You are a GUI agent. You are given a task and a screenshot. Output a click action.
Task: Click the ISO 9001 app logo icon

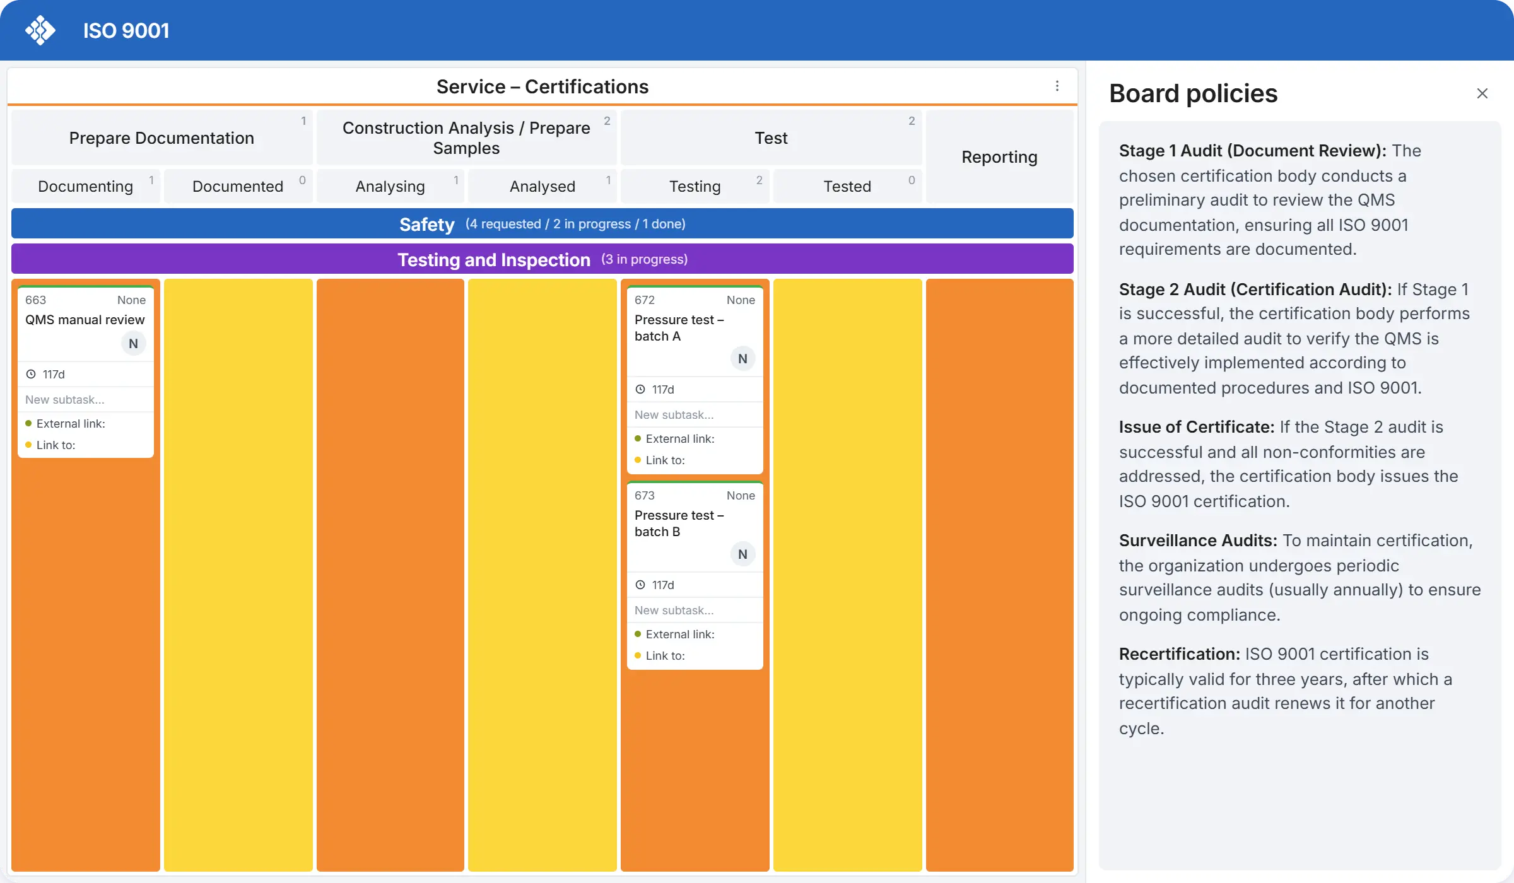[40, 30]
